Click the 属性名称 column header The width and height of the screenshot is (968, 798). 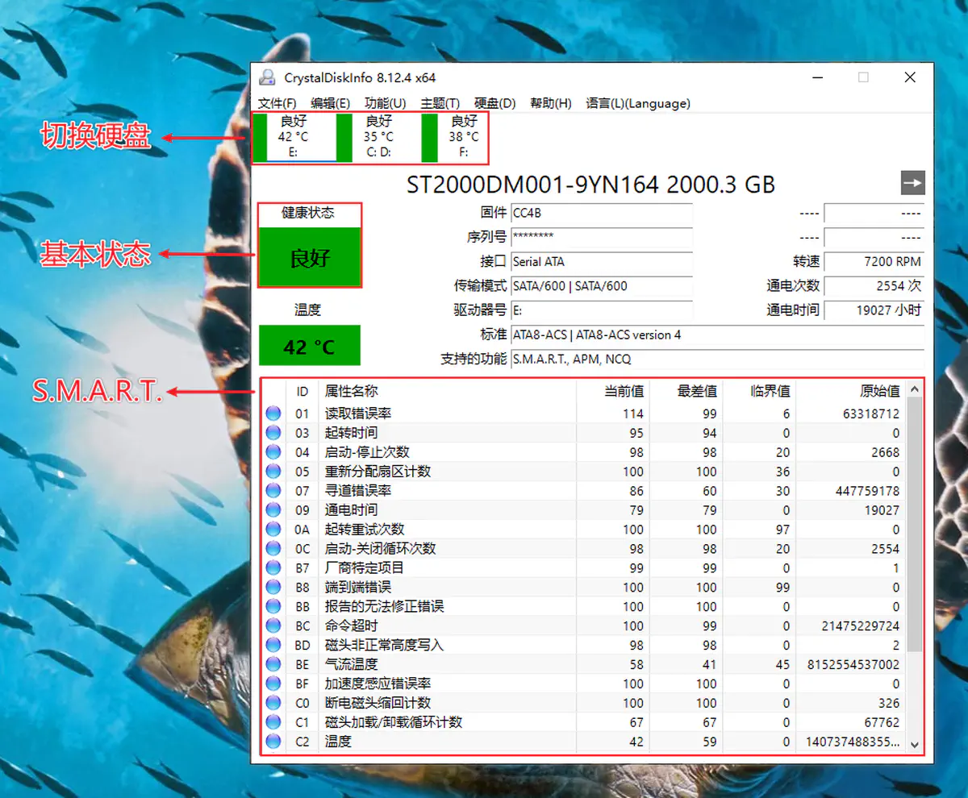point(448,392)
